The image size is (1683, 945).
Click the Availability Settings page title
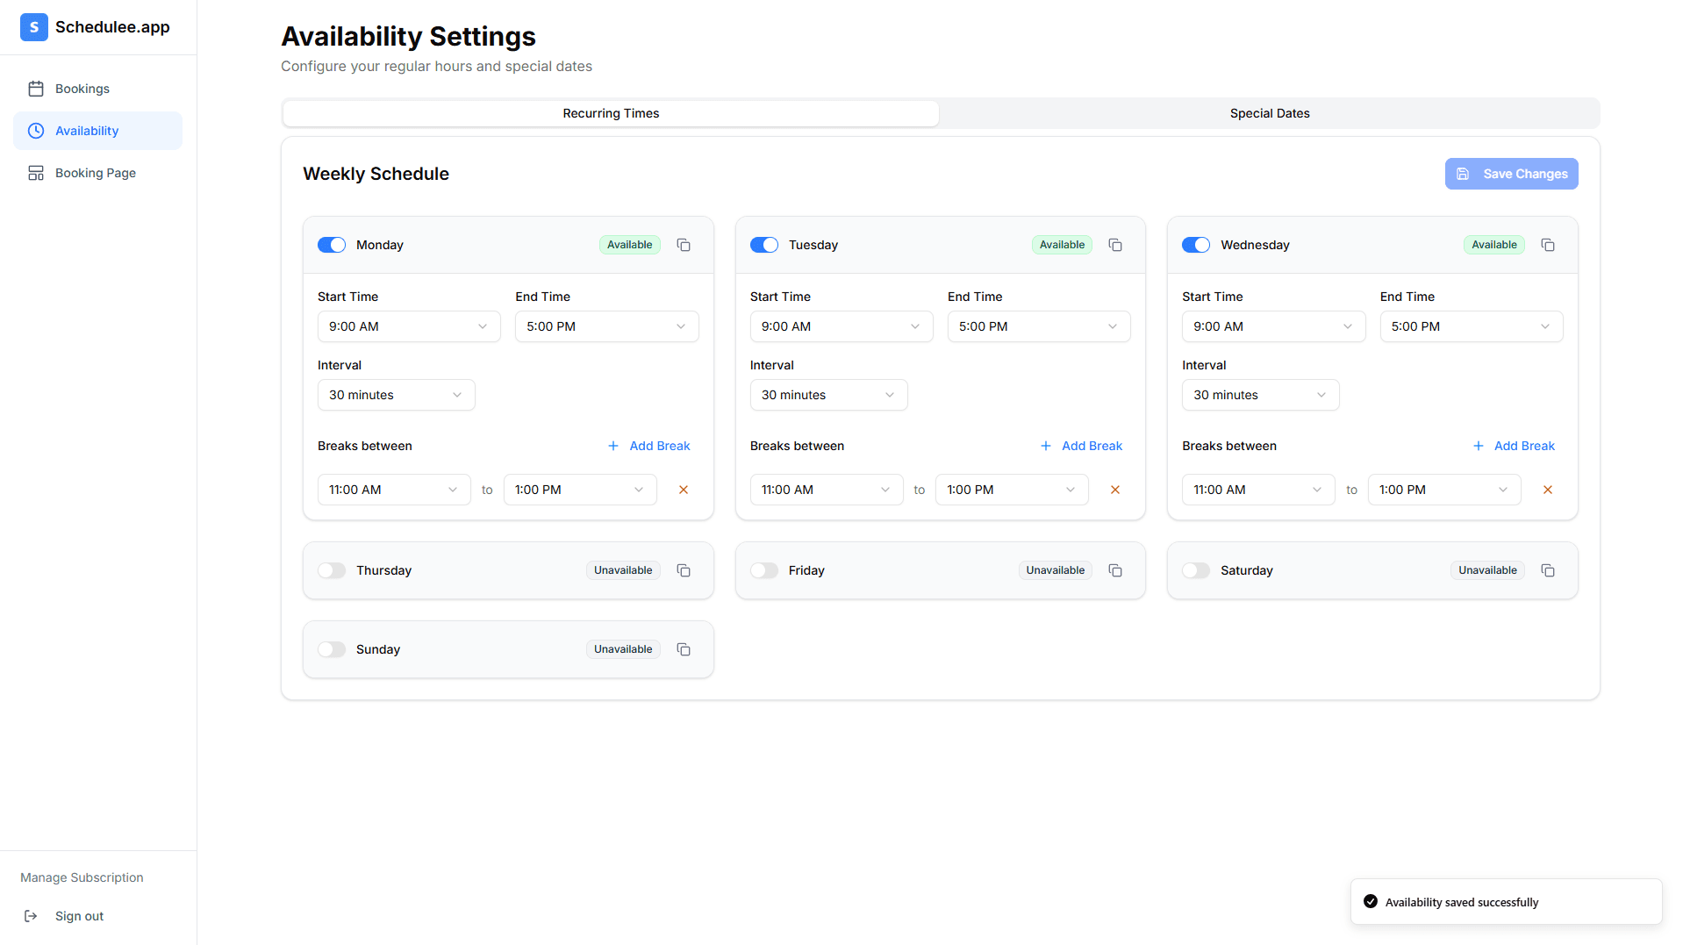click(x=408, y=37)
